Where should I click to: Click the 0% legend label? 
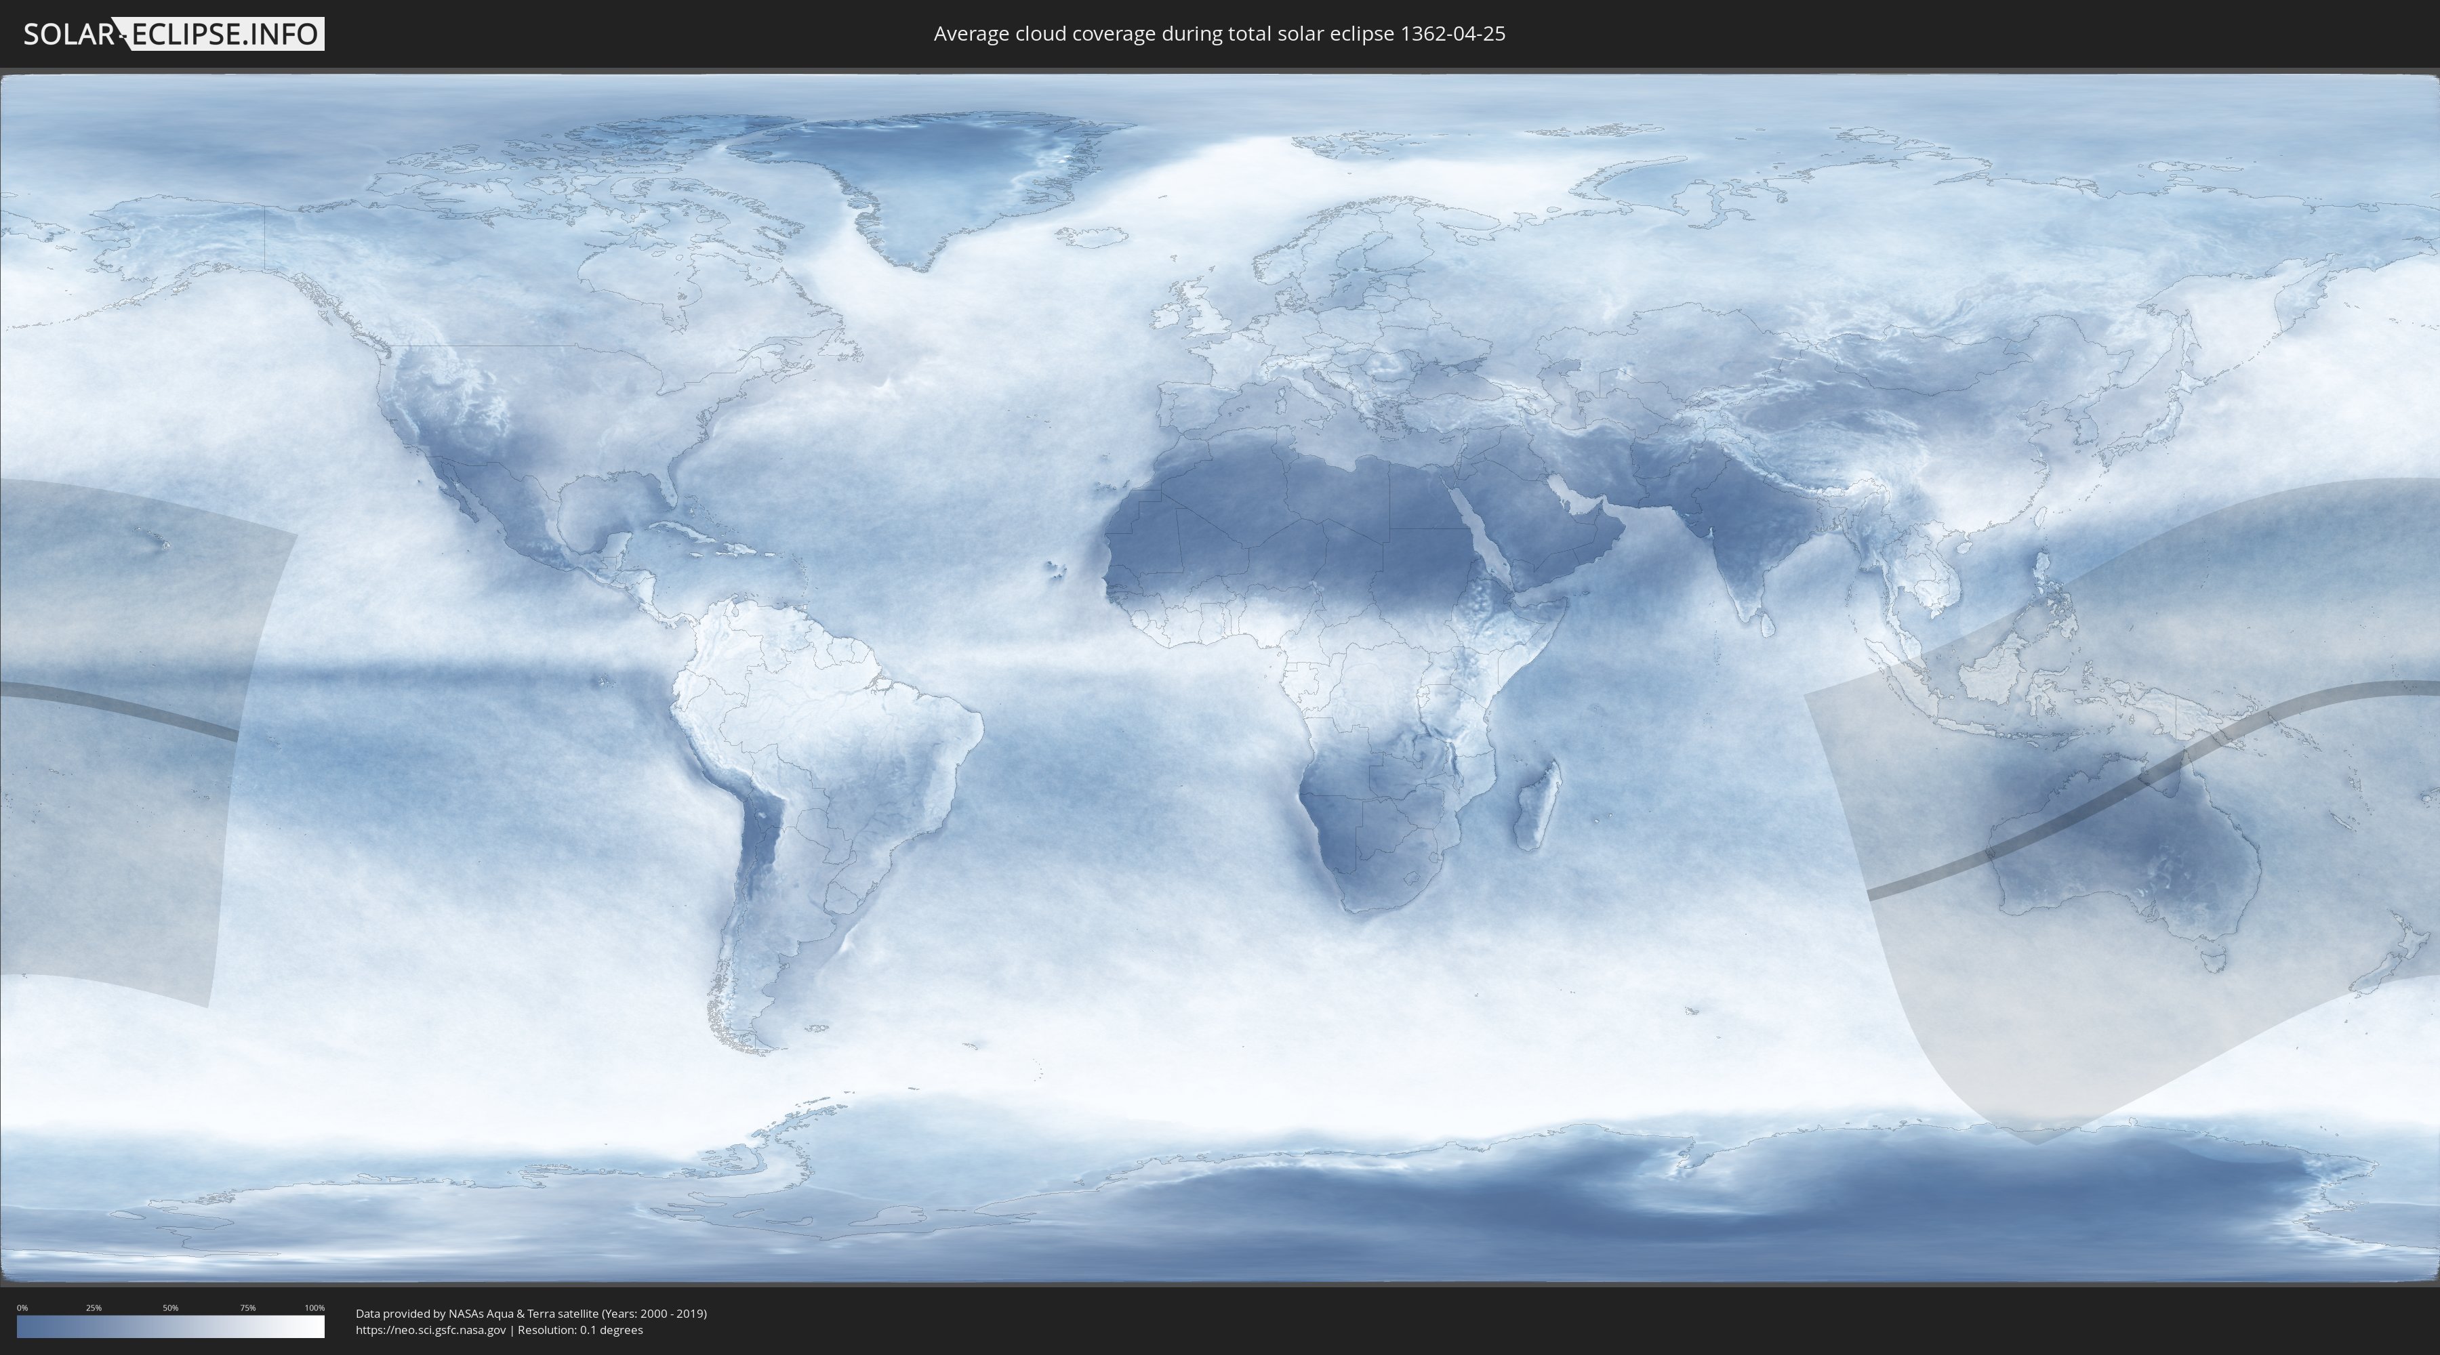pos(23,1308)
